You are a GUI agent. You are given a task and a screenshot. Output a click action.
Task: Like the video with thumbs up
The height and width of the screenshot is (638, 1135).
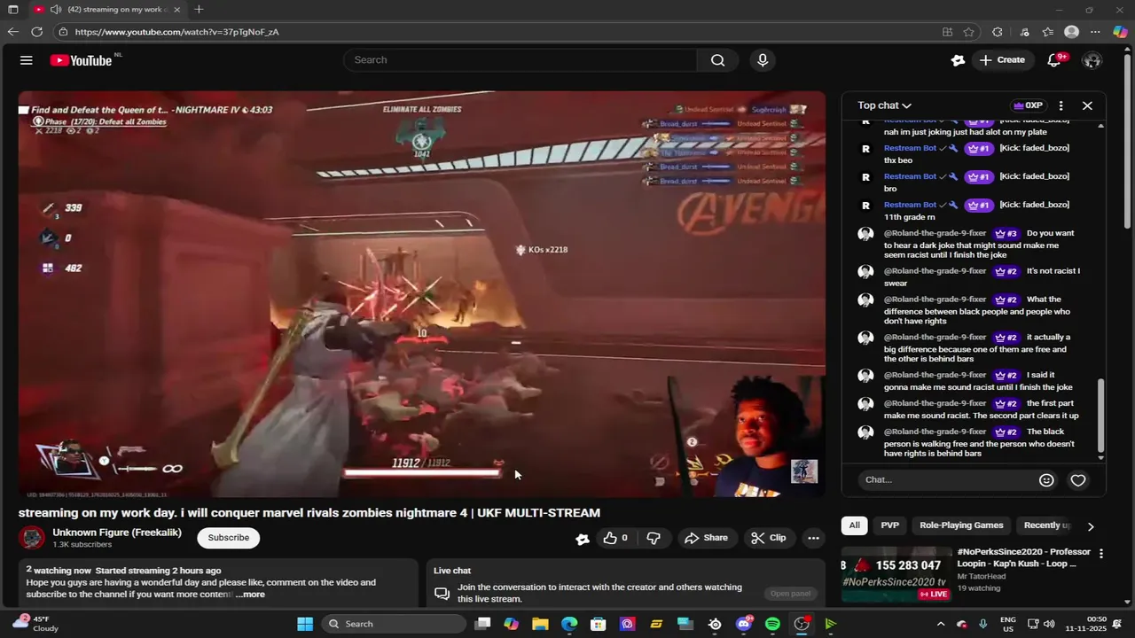(x=615, y=538)
